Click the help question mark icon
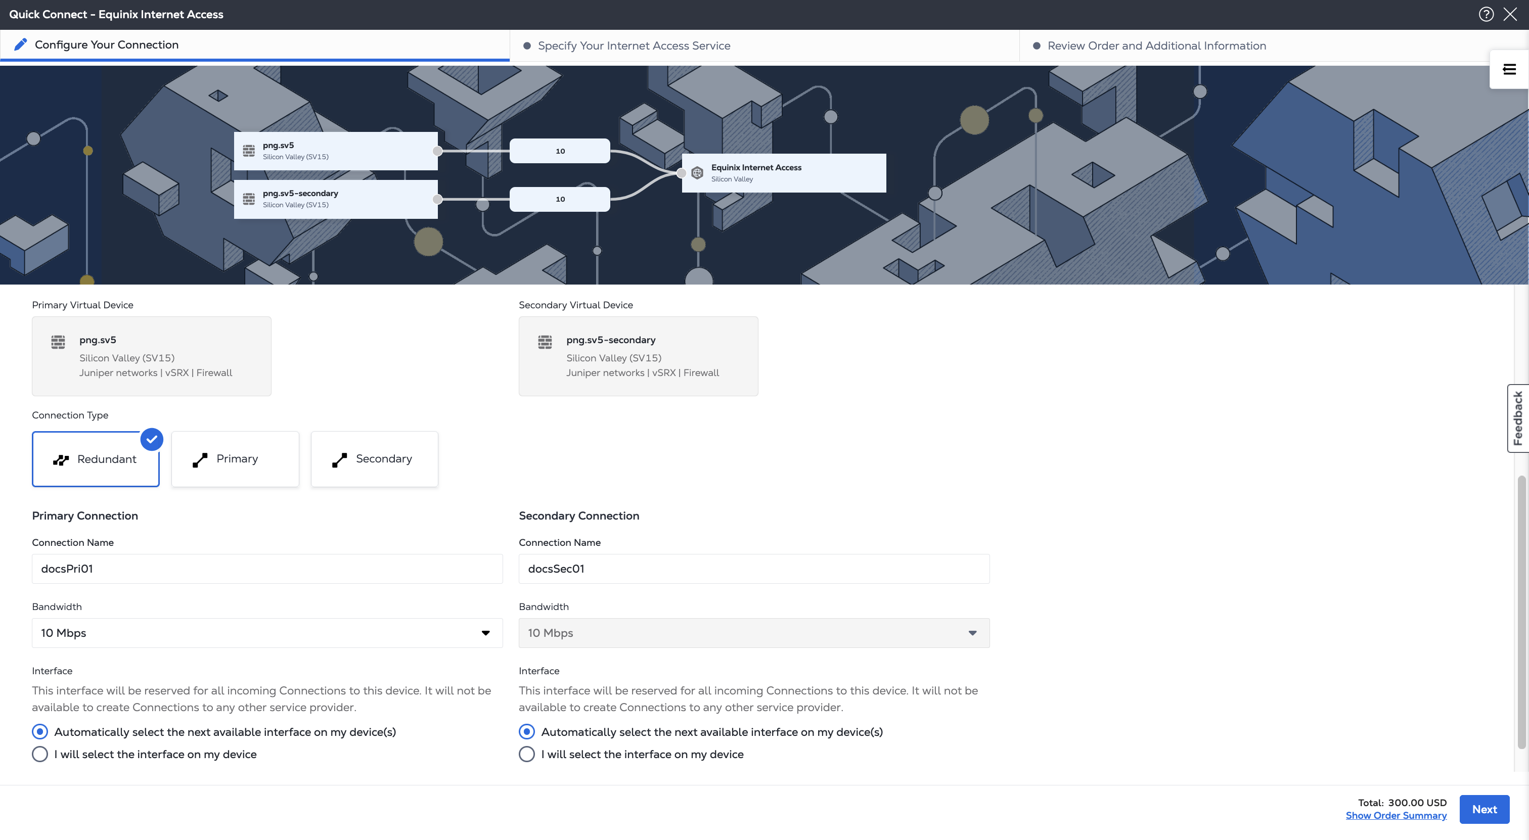1529x840 pixels. click(x=1486, y=14)
